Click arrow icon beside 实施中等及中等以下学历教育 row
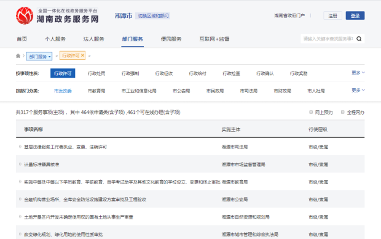 (20, 182)
